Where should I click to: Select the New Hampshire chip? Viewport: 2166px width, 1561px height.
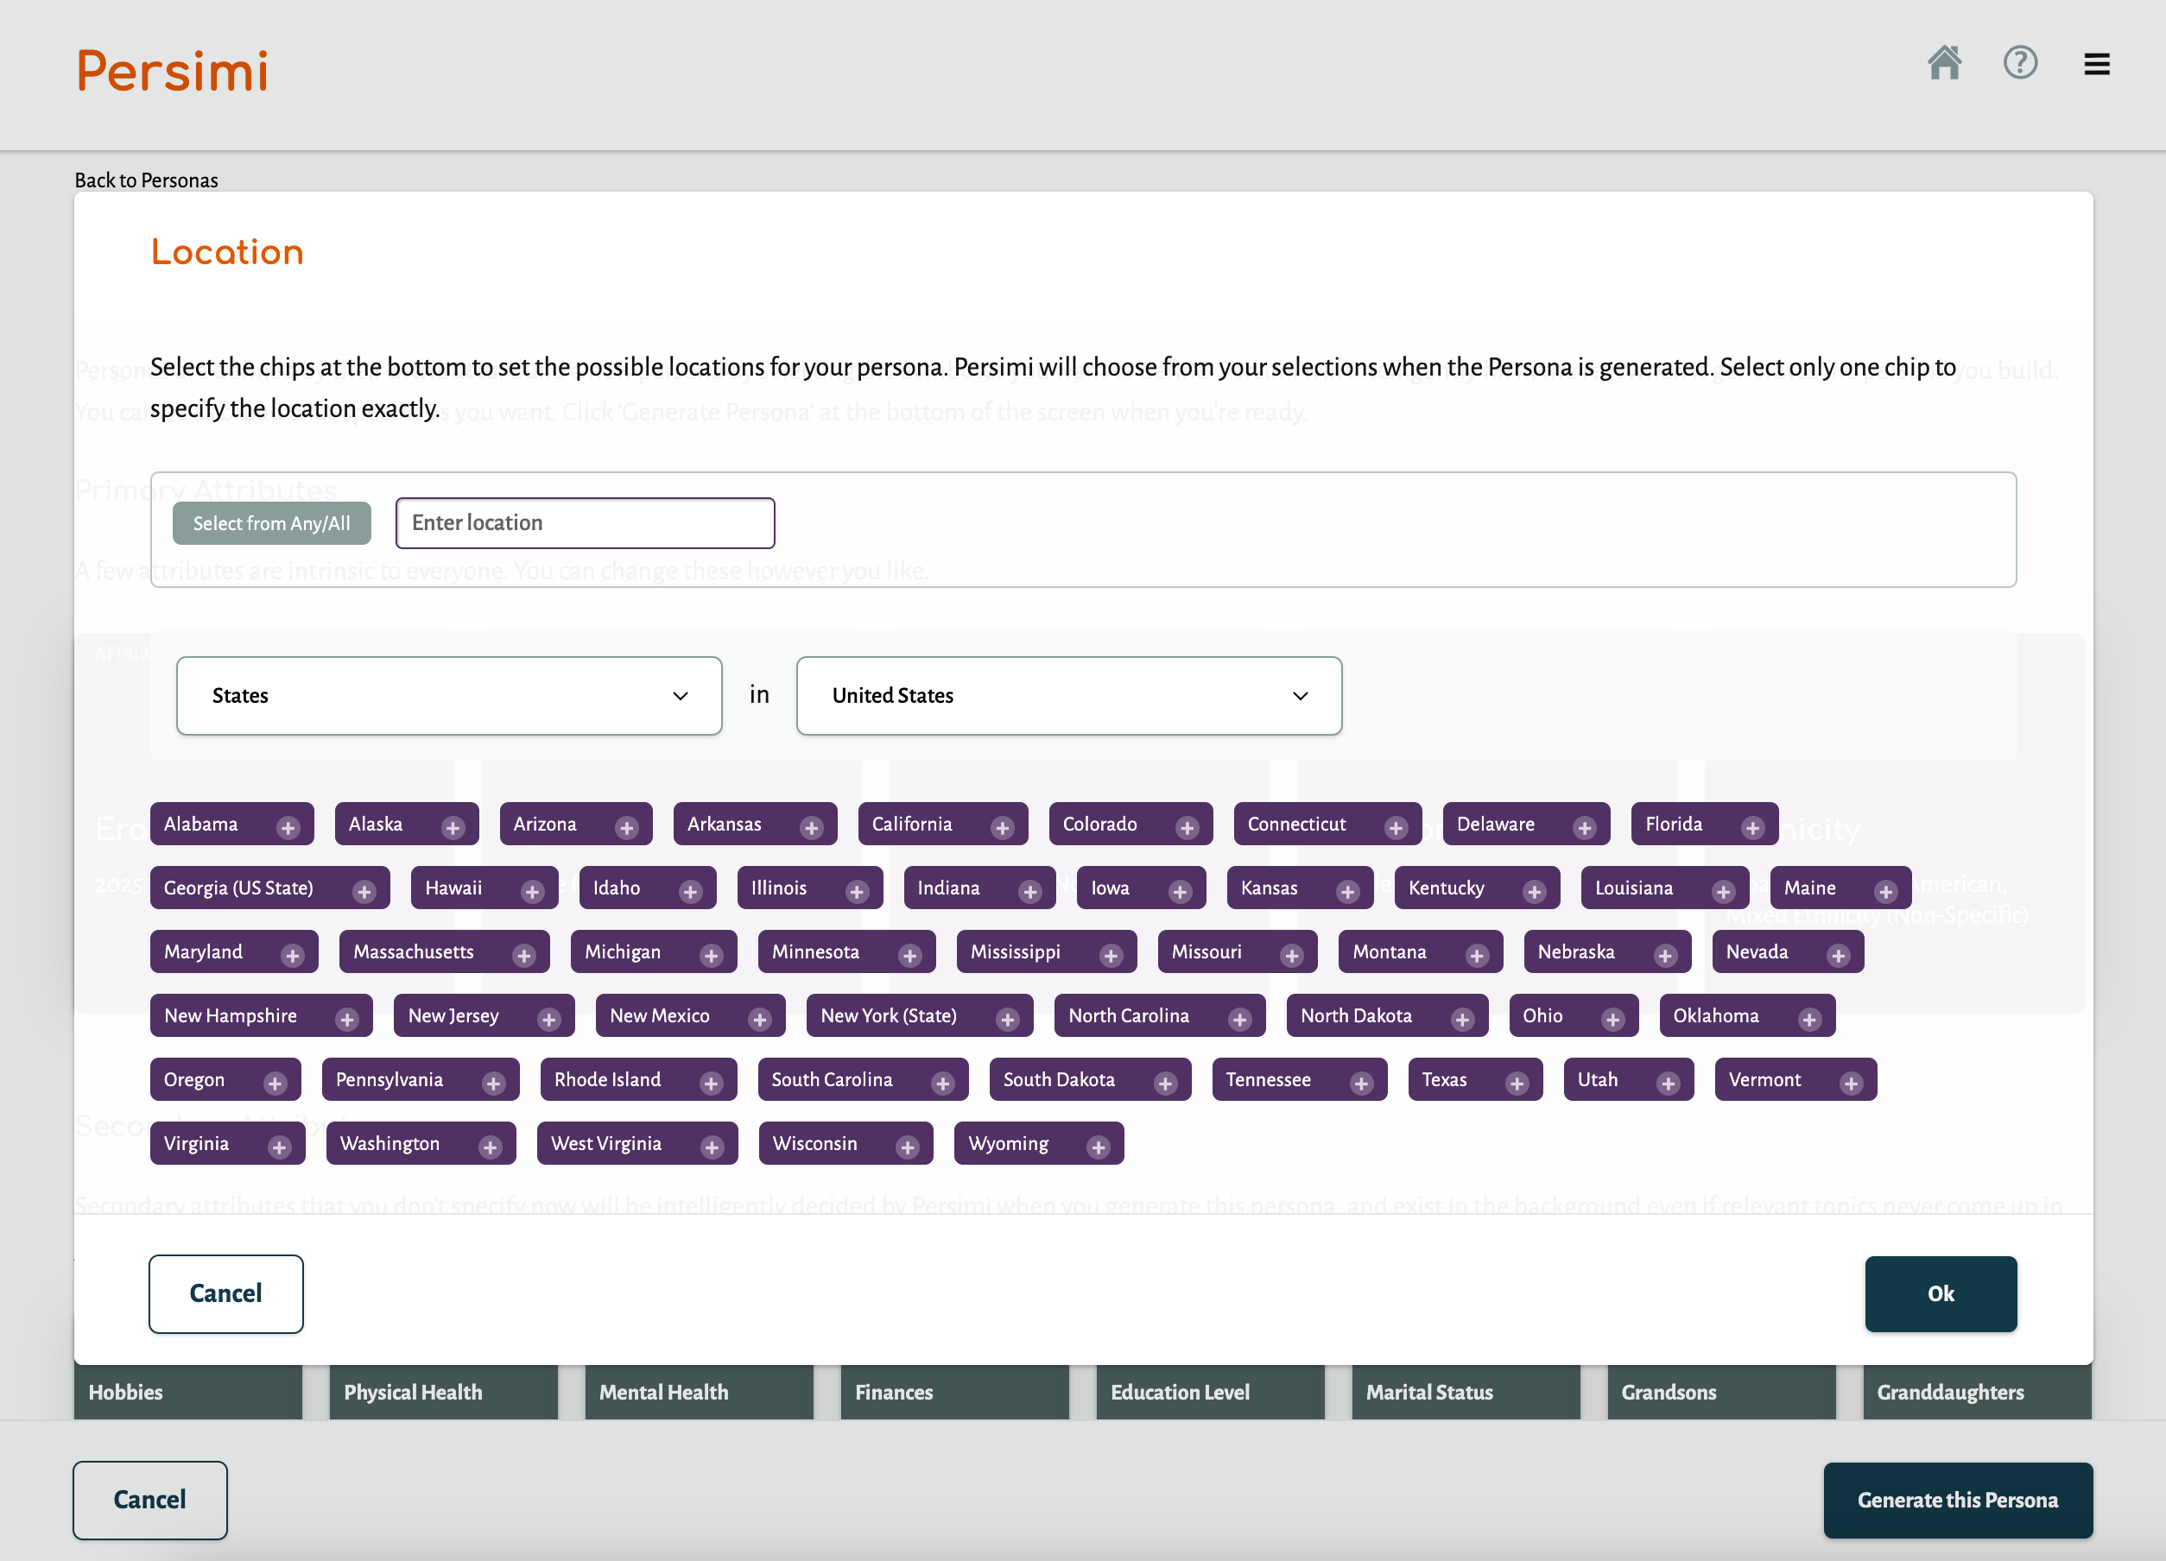pos(261,1016)
